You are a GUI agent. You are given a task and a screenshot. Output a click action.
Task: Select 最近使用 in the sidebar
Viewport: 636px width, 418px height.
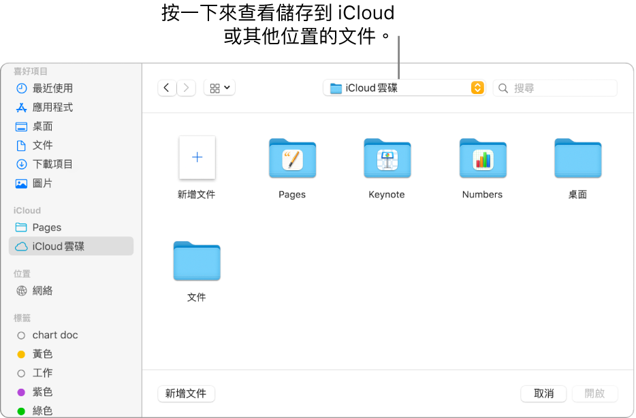tap(71, 88)
